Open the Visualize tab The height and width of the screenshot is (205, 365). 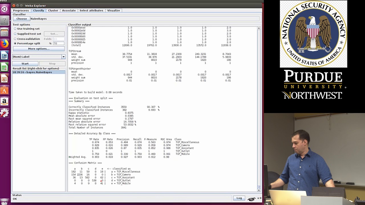coord(113,11)
